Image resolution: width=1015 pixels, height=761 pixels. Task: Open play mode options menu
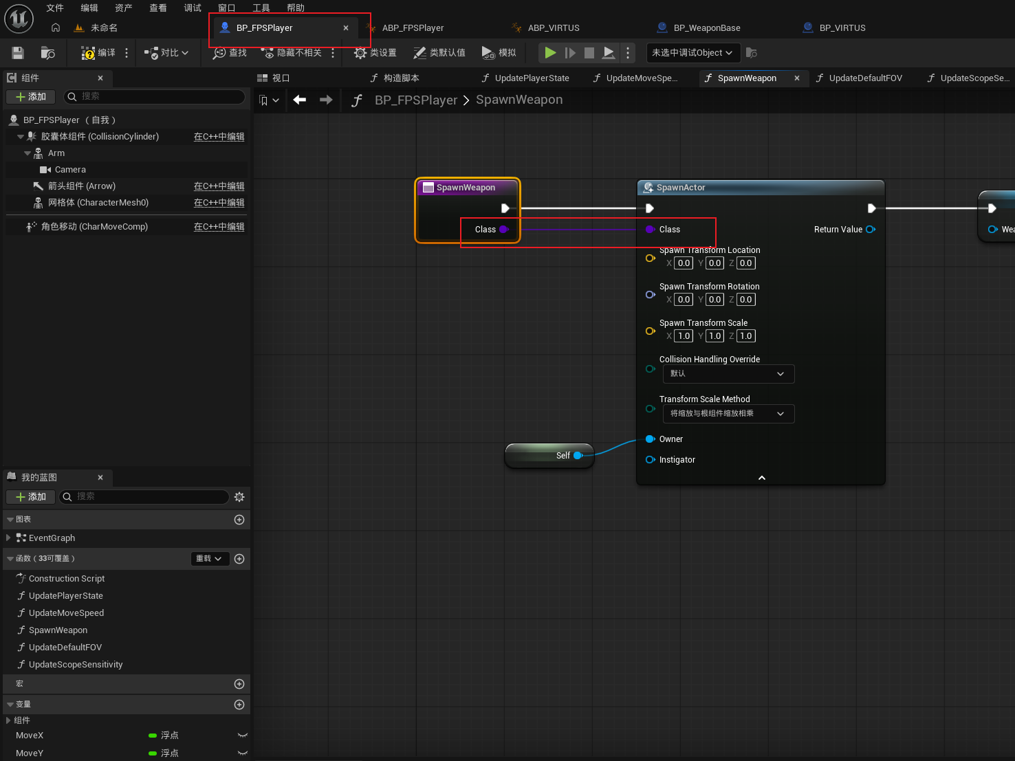point(628,53)
